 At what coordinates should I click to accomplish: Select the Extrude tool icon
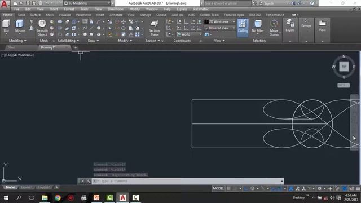20,24
